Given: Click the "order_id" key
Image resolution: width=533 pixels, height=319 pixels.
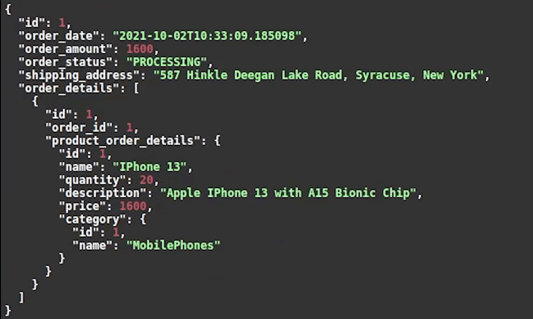Looking at the screenshot, I should (x=79, y=128).
